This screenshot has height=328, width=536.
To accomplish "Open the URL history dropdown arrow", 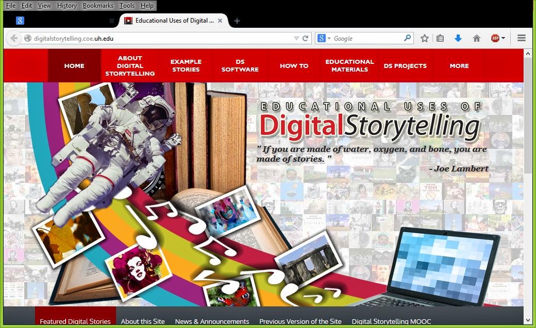I will (296, 38).
